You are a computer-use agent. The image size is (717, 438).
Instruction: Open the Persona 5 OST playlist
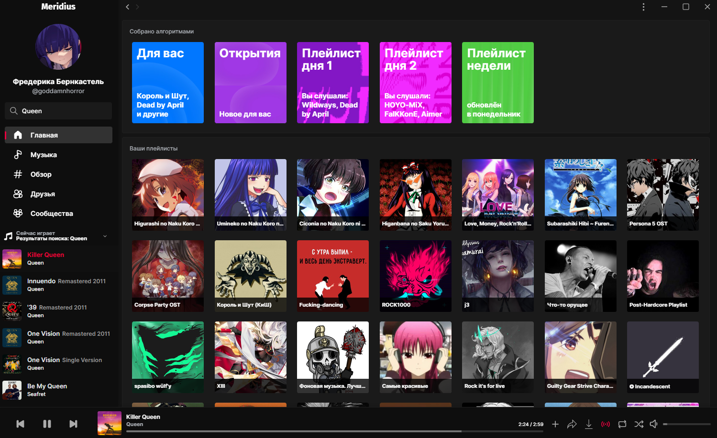(663, 195)
